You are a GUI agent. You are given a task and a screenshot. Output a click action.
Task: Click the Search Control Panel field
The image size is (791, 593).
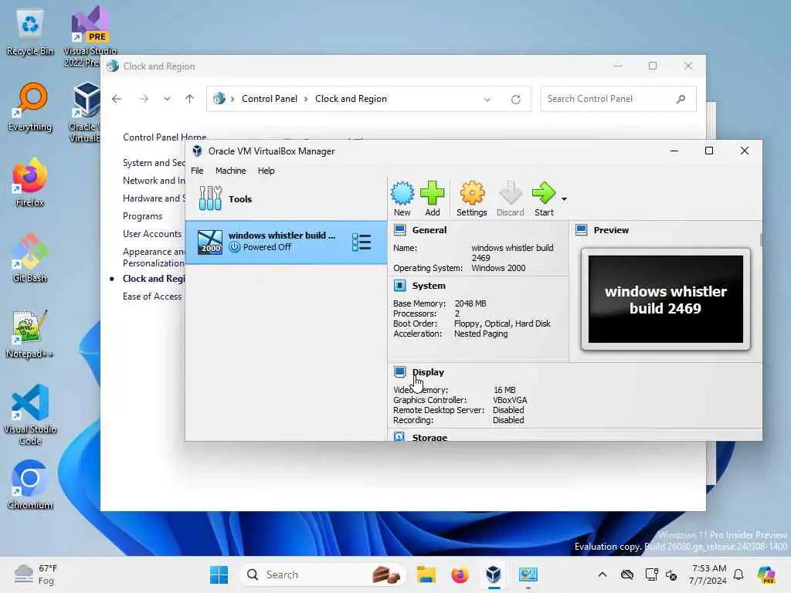point(618,99)
